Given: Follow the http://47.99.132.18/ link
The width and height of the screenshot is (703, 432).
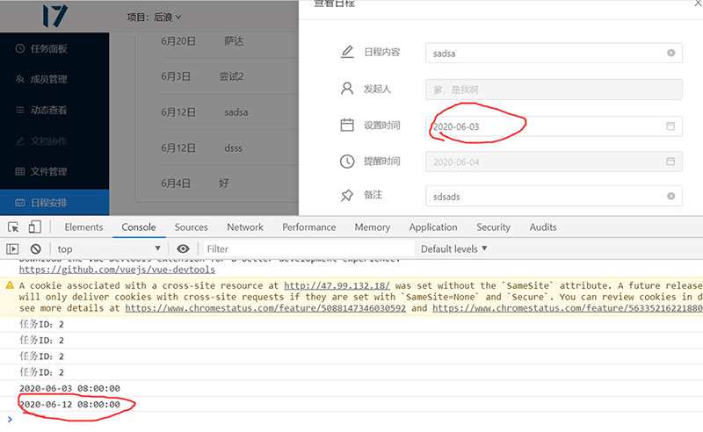Looking at the screenshot, I should click(337, 285).
